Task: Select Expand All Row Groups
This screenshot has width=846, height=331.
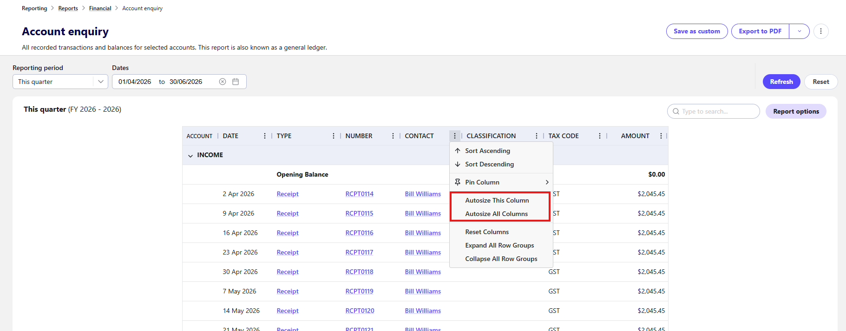Action: pyautogui.click(x=501, y=245)
